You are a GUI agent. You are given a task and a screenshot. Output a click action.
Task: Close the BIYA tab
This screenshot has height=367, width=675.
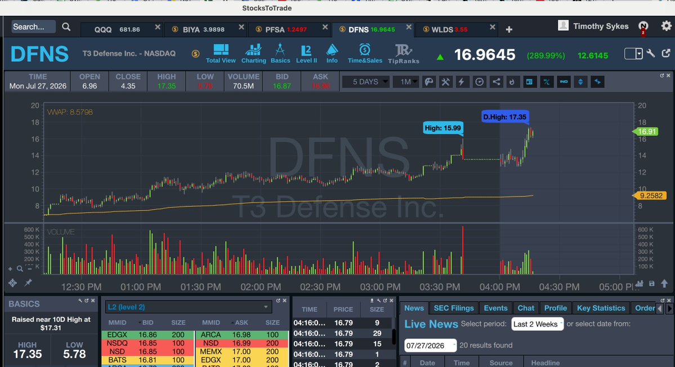(x=241, y=27)
